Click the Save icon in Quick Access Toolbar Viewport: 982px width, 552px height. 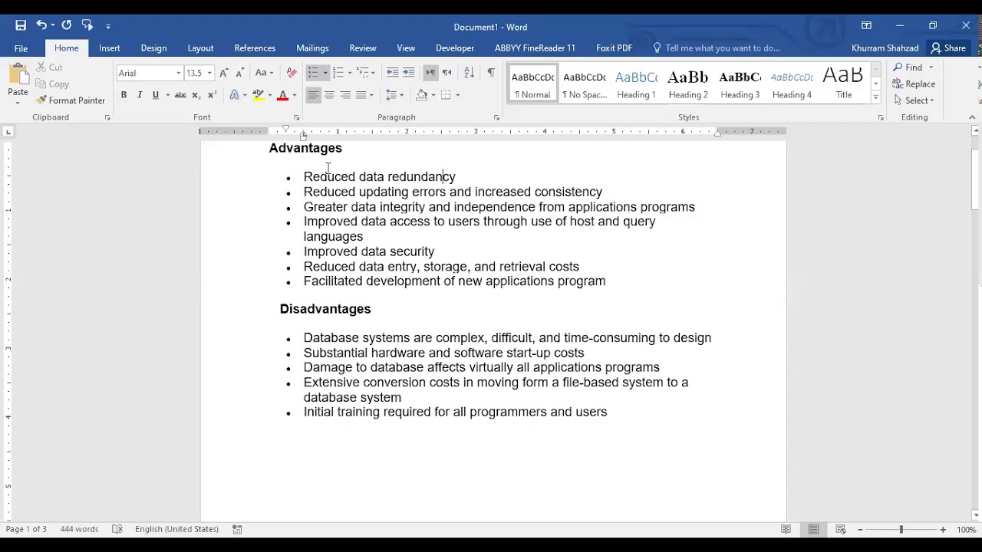click(x=21, y=25)
